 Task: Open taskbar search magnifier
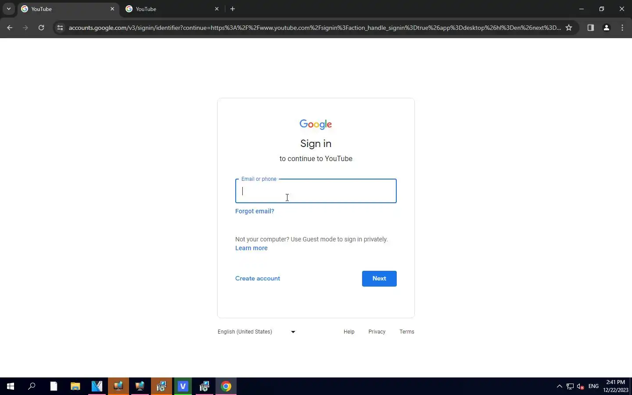[32, 386]
